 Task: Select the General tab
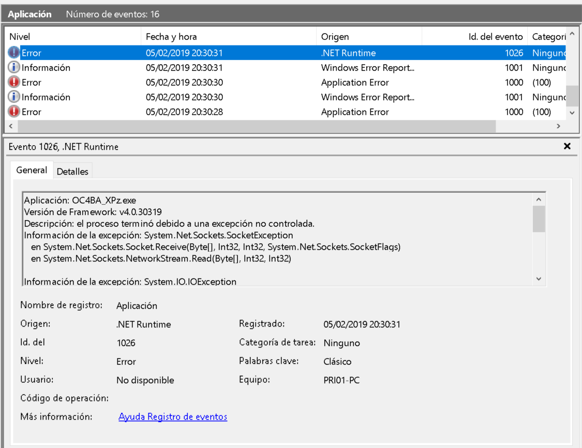pos(32,170)
